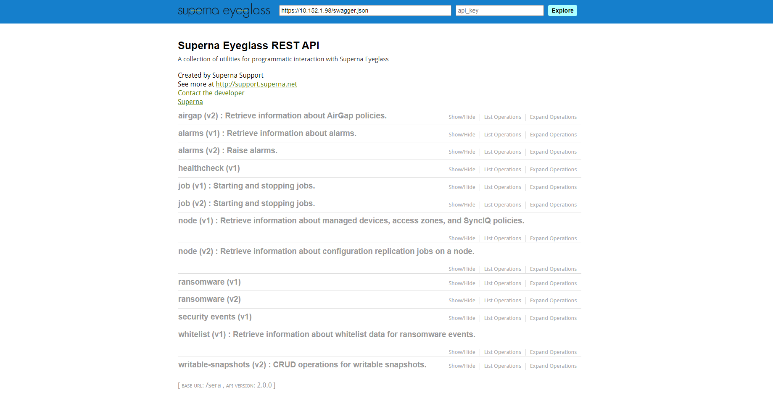
Task: Click the Superna Eyeglass logo
Action: coord(224,10)
